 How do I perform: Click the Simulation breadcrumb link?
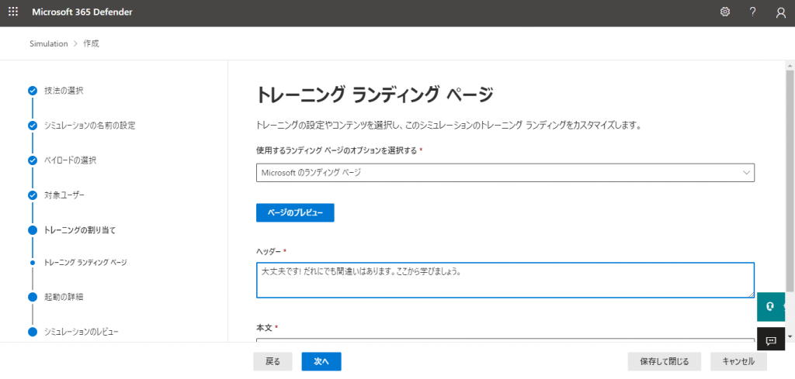[x=49, y=43]
